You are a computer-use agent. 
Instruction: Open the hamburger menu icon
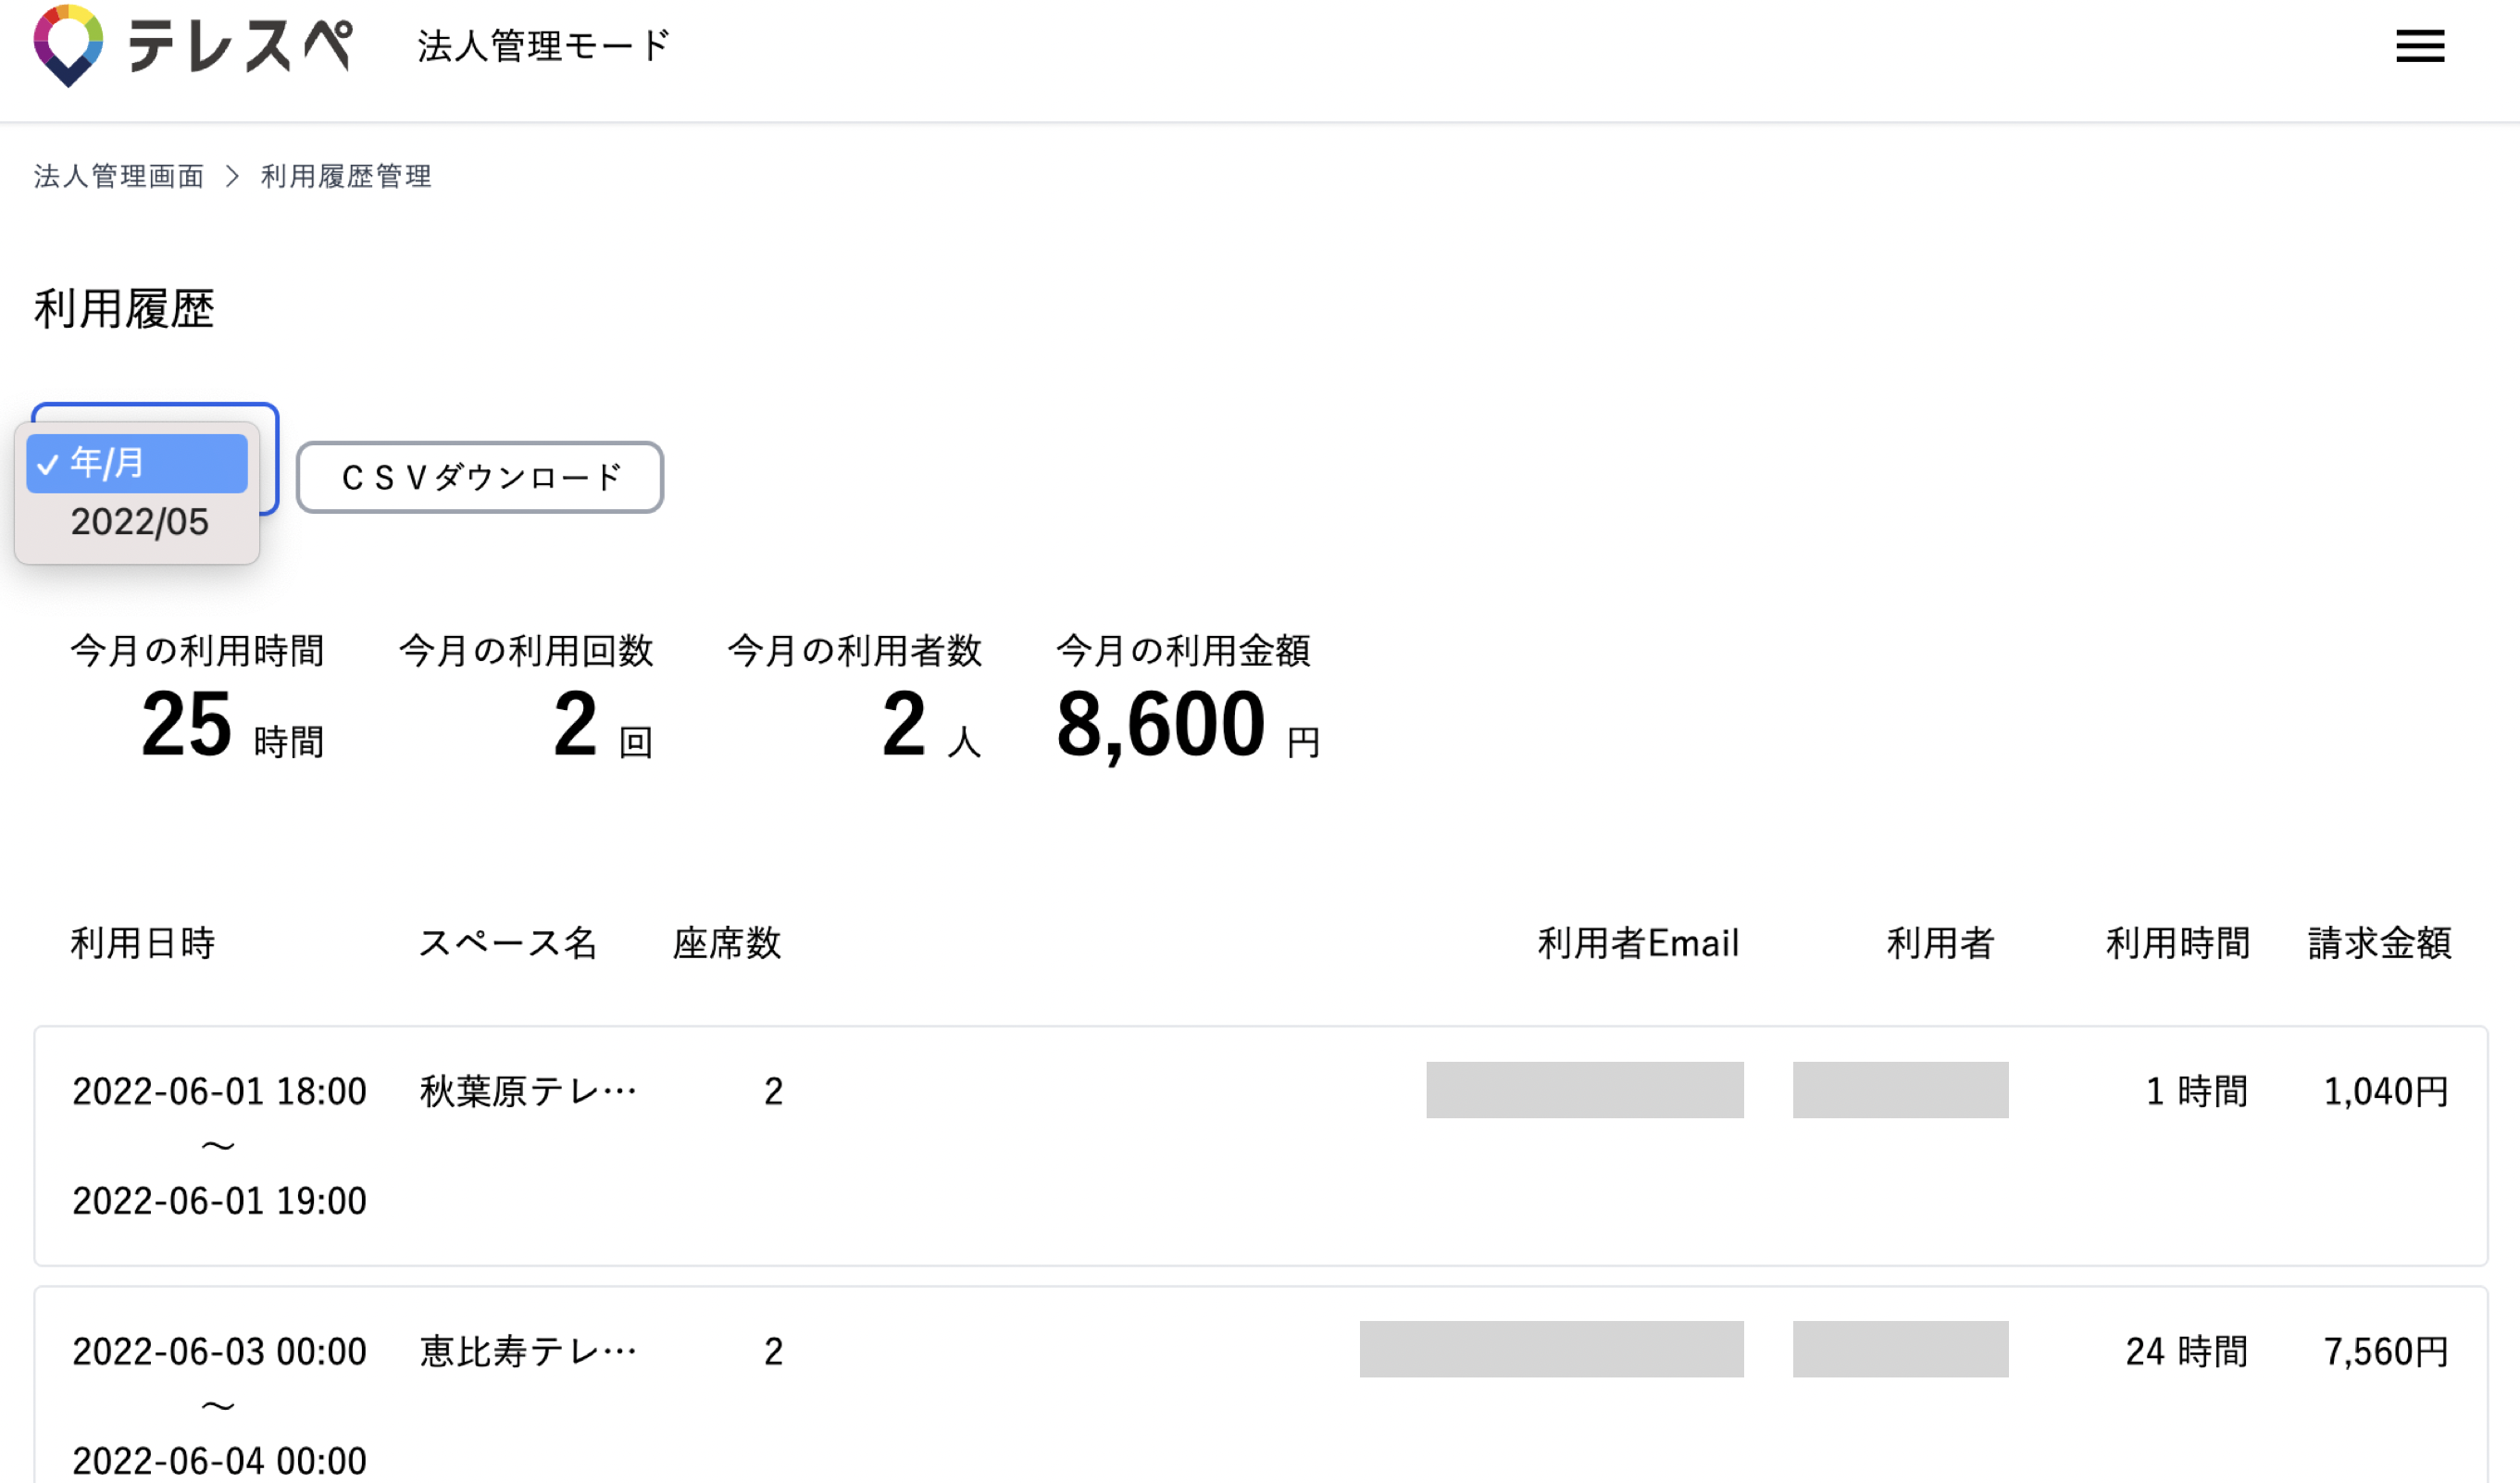2419,46
